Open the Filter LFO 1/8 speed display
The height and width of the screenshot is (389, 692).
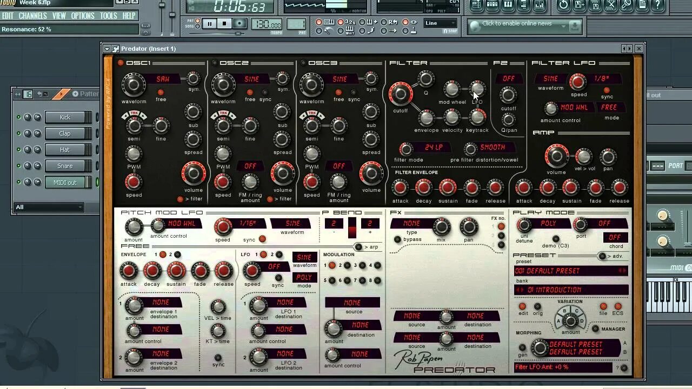(604, 79)
